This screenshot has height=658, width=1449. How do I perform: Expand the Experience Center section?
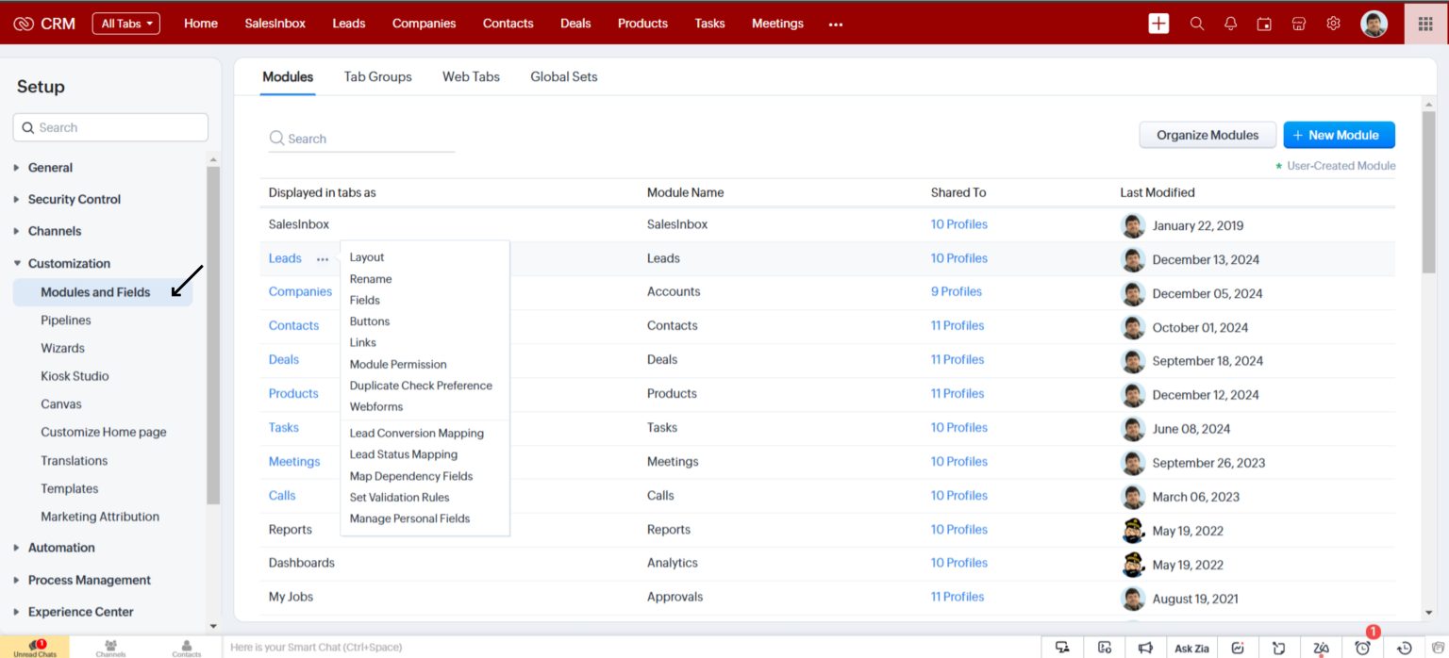coord(81,612)
